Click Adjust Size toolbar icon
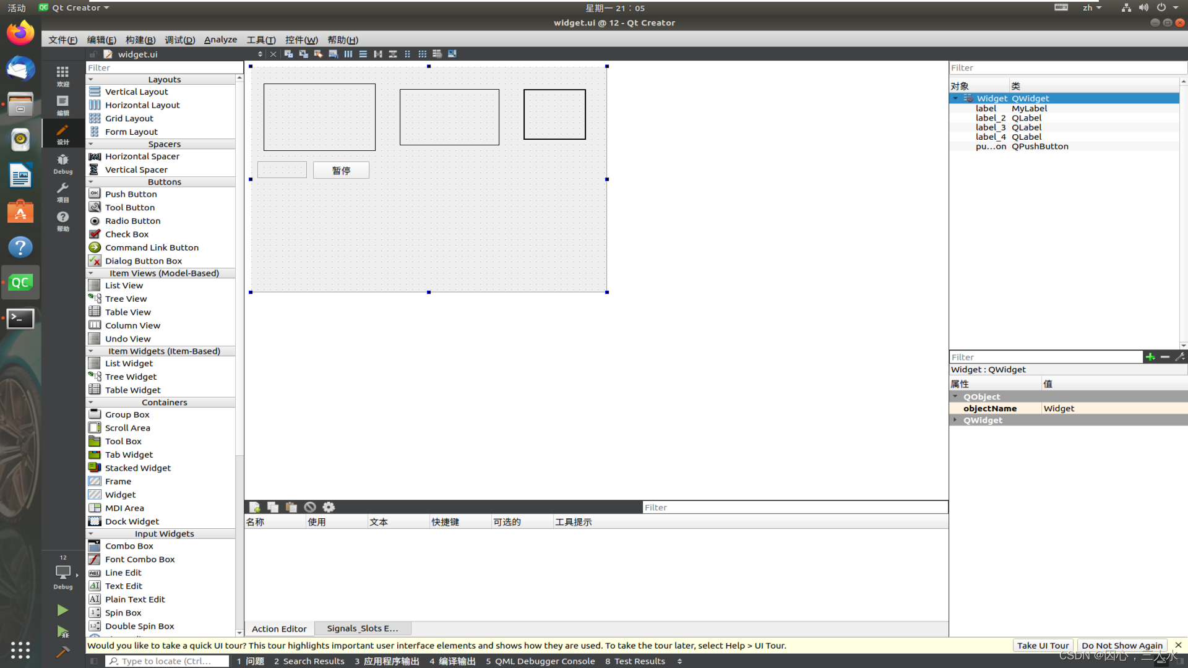 tap(452, 54)
